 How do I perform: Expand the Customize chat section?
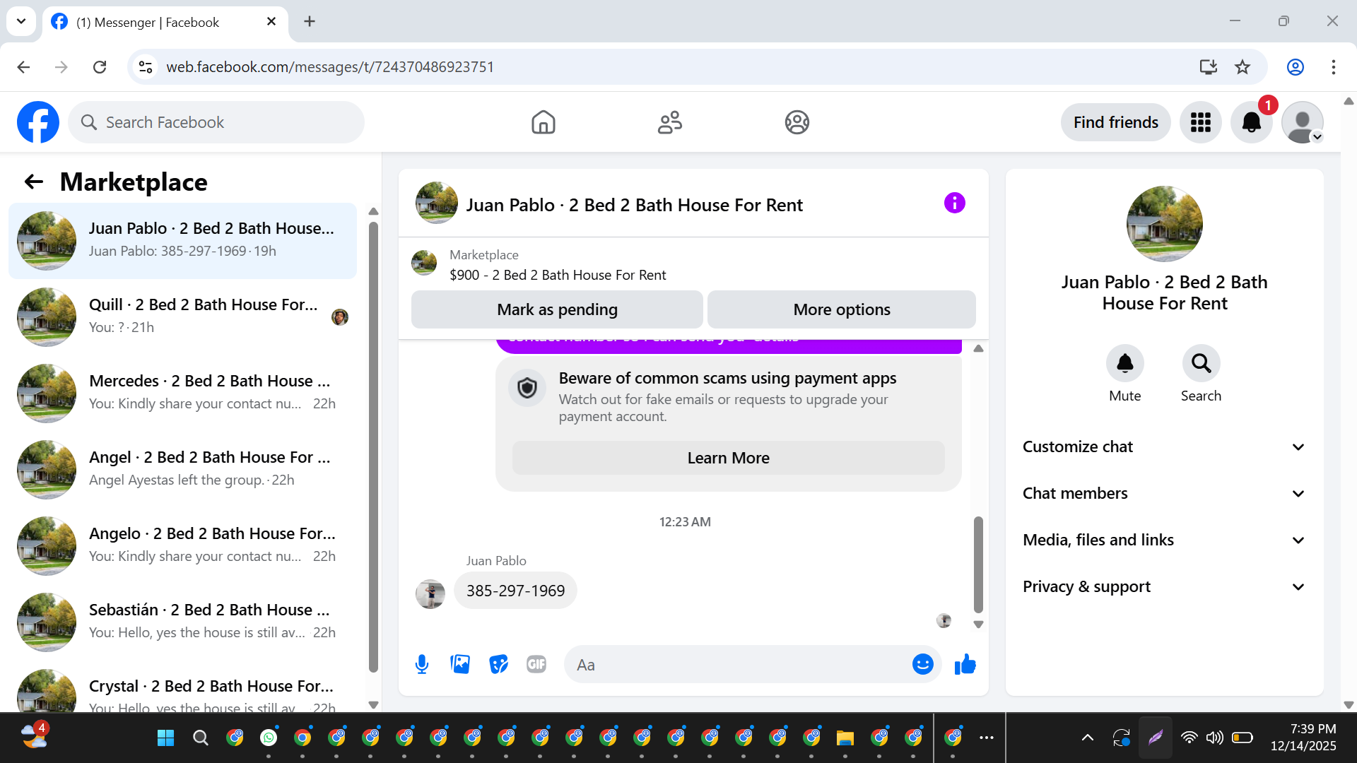[x=1164, y=446]
